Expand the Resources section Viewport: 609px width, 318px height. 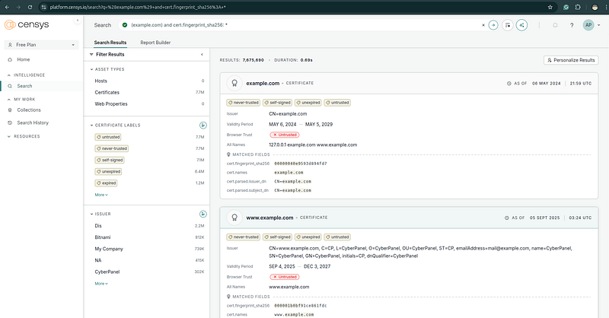point(8,136)
